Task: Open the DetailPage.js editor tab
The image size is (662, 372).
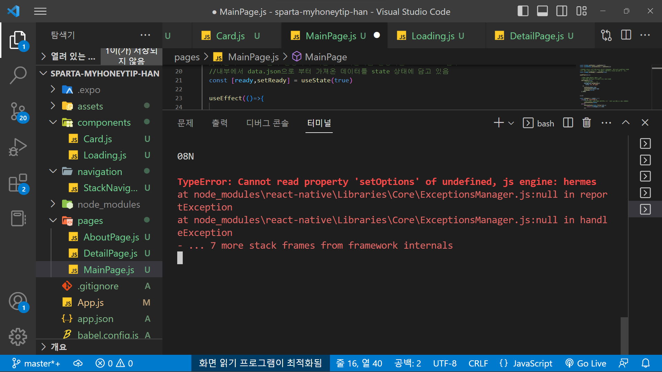Action: pos(540,35)
